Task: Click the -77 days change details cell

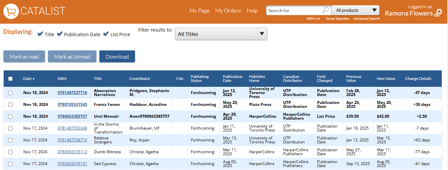Action: (x=422, y=152)
